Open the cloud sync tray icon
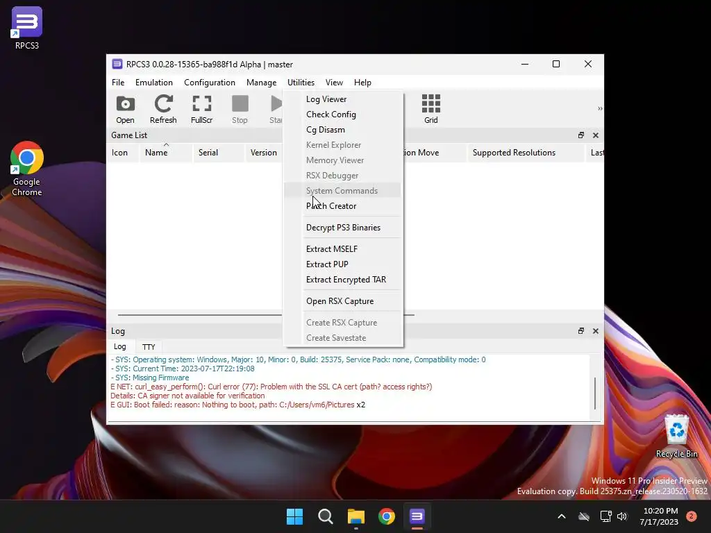This screenshot has width=711, height=533. coord(584,516)
